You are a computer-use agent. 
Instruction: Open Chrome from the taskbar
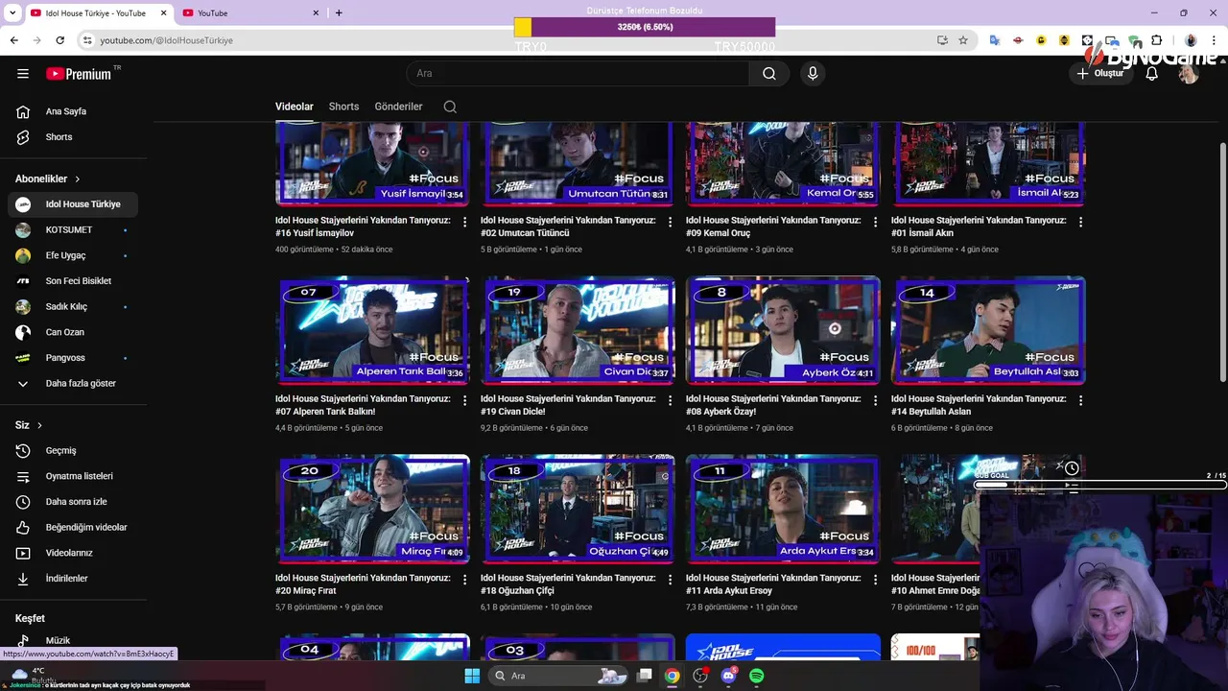pyautogui.click(x=673, y=676)
